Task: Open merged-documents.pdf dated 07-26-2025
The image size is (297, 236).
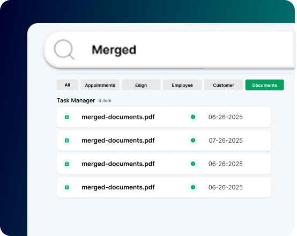Action: (x=164, y=141)
